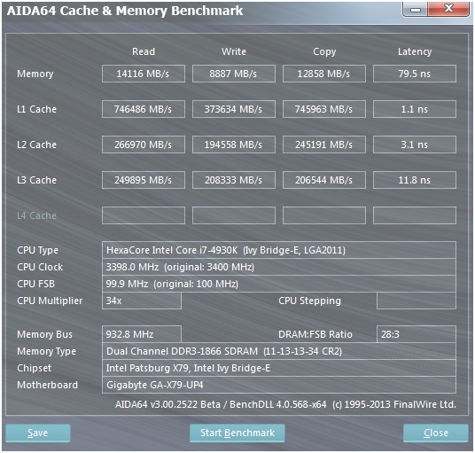The image size is (475, 453).
Task: Click L3 Cache Write value 208333 MB/s
Action: pos(234,180)
